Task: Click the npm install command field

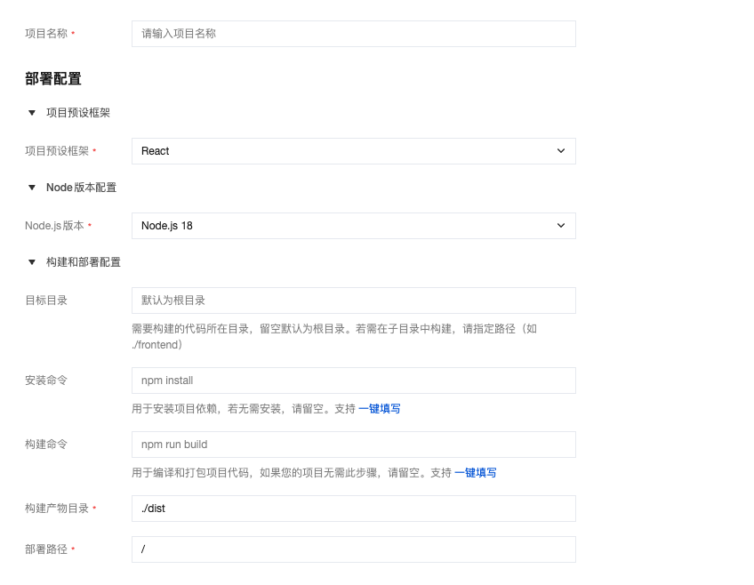Action: click(x=352, y=381)
